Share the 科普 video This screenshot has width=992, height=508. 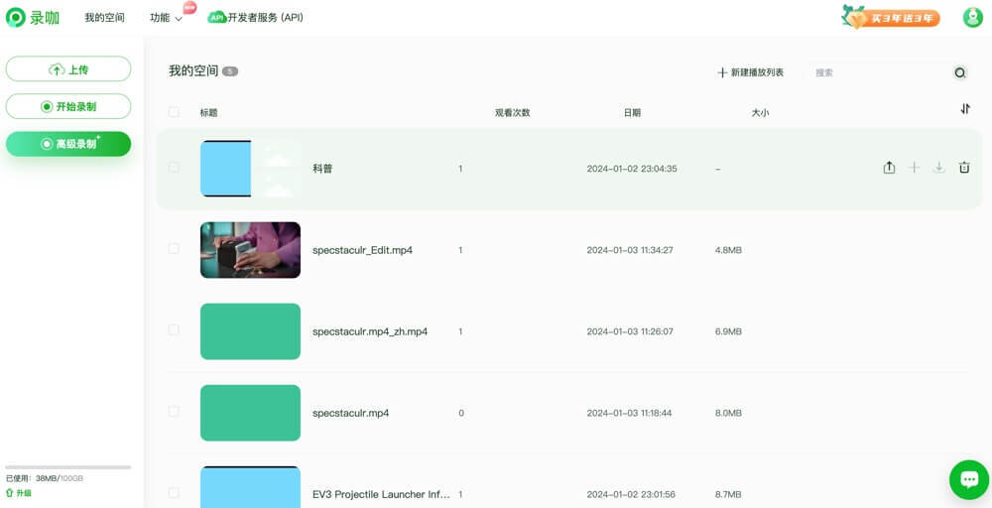coord(889,168)
